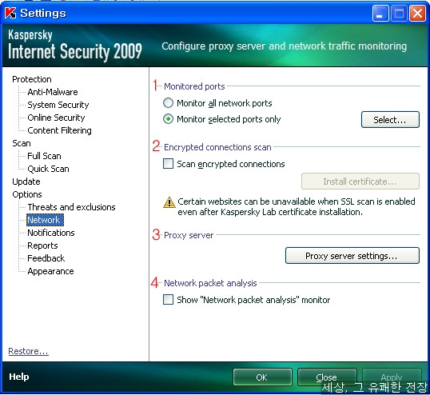Toggle Show Network packet analysis monitor checkbox
The image size is (430, 395).
(x=168, y=300)
